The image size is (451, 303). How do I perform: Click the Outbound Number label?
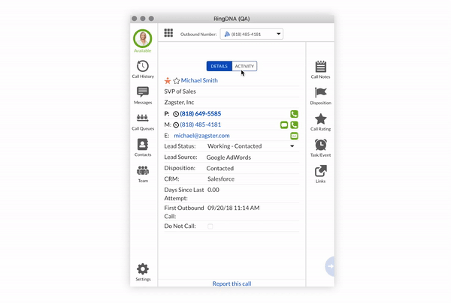coord(198,34)
